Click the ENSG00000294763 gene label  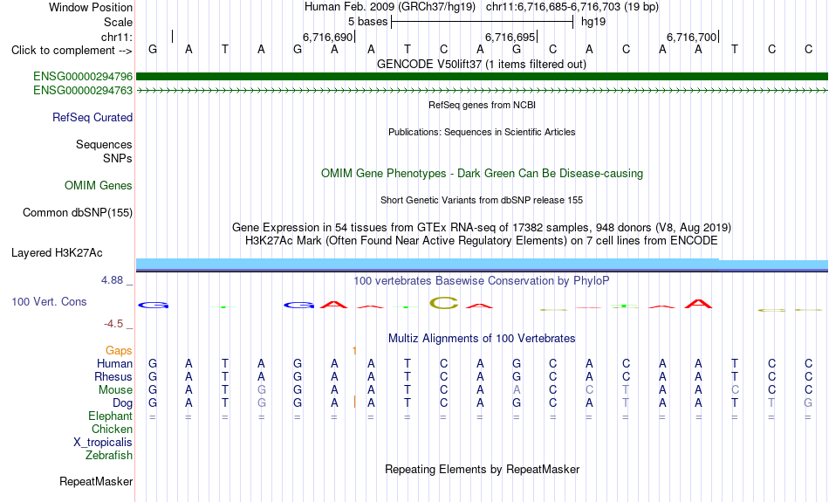click(83, 91)
